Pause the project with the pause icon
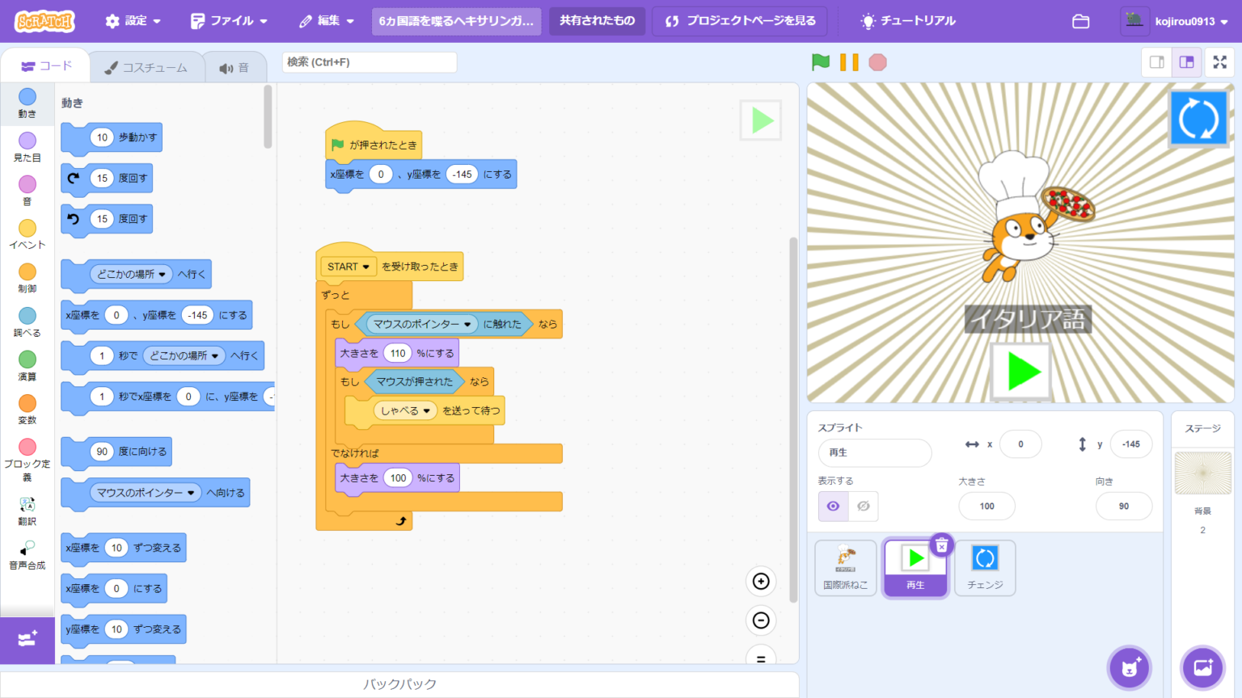1242x698 pixels. 849,62
